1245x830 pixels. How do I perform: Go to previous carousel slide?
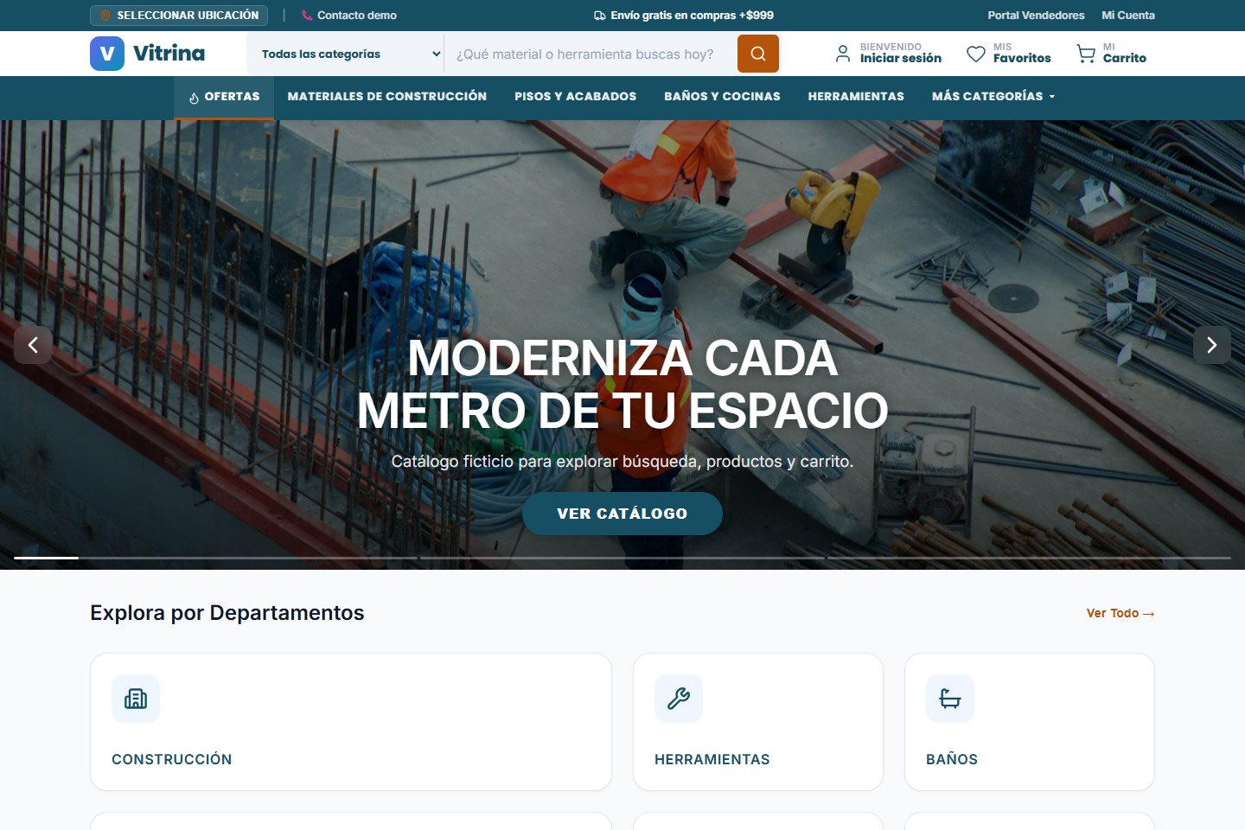tap(33, 345)
